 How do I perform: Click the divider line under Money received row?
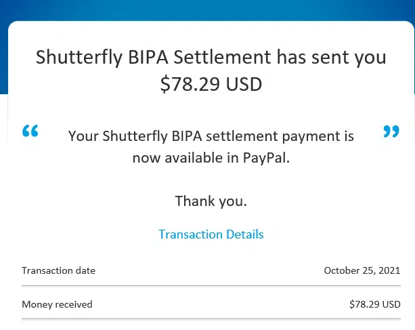(x=211, y=319)
